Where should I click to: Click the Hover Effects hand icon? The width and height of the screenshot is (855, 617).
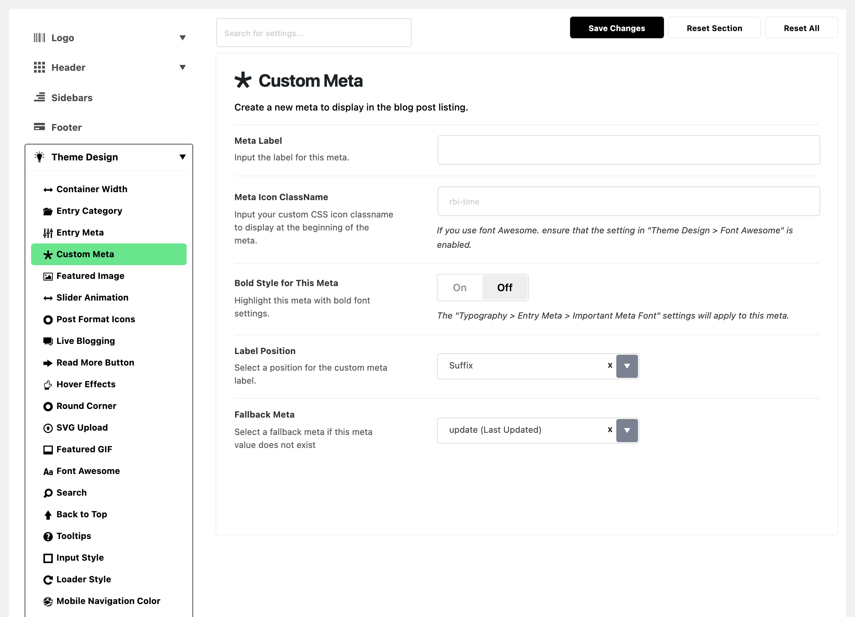click(48, 385)
